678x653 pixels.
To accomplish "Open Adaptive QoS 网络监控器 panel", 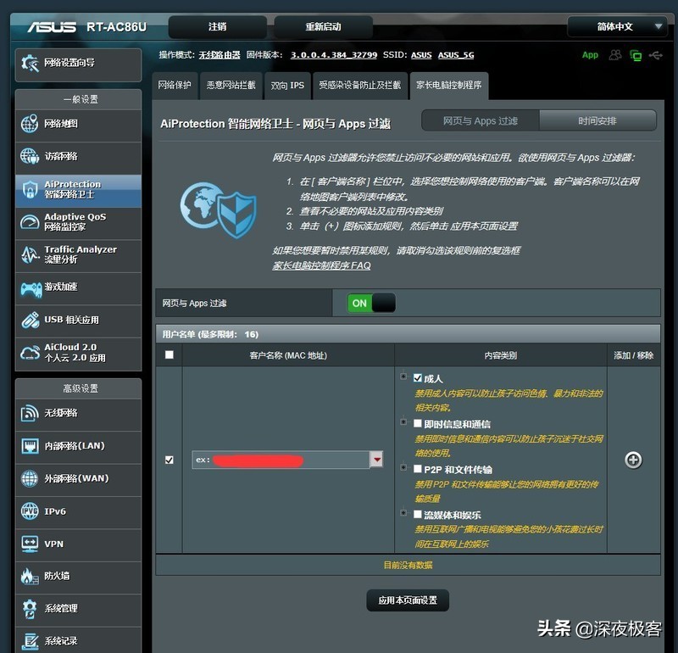I will point(78,222).
